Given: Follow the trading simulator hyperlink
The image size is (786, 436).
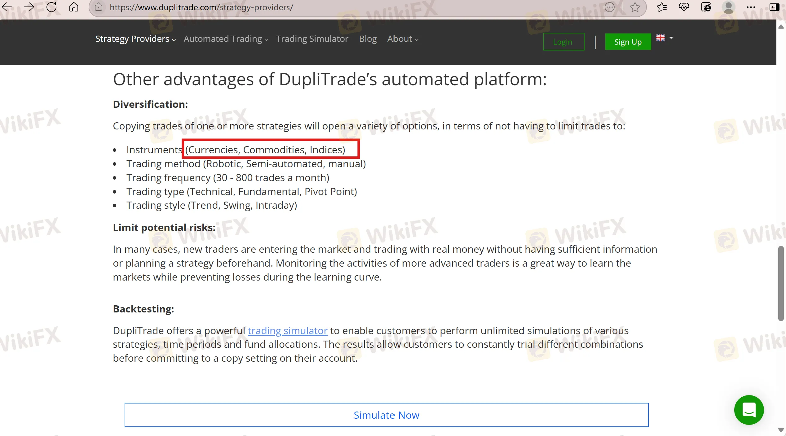Looking at the screenshot, I should [x=287, y=331].
